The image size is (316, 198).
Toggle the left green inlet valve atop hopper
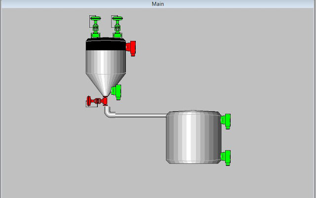(95, 27)
